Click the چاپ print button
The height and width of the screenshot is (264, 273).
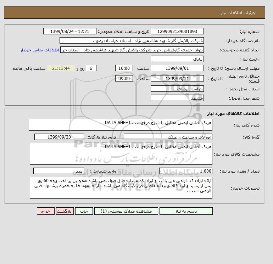pyautogui.click(x=84, y=211)
